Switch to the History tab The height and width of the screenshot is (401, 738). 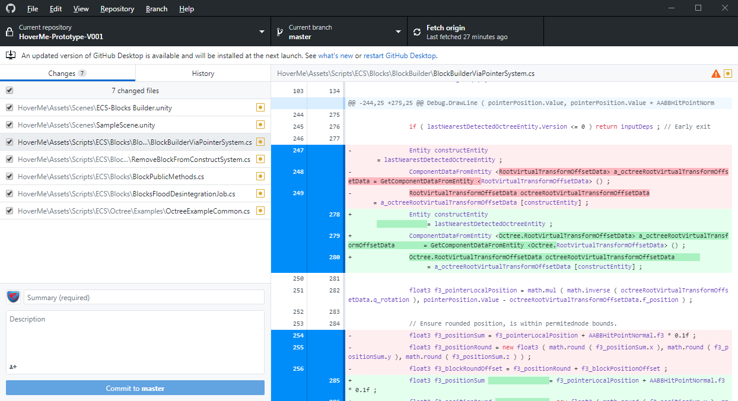coord(203,74)
